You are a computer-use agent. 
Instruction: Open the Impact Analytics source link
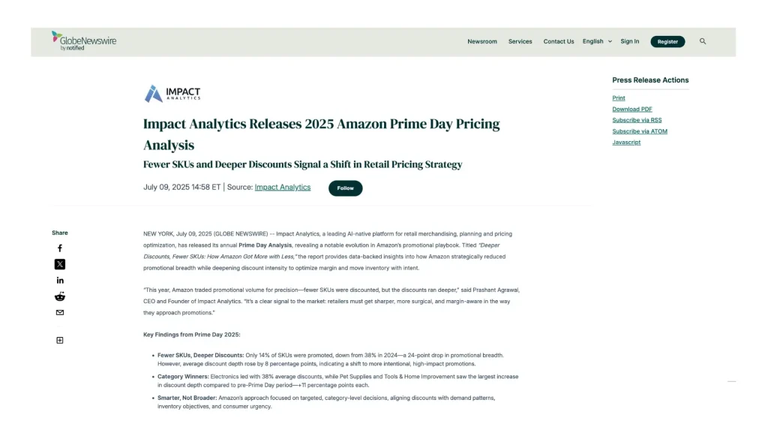tap(283, 187)
